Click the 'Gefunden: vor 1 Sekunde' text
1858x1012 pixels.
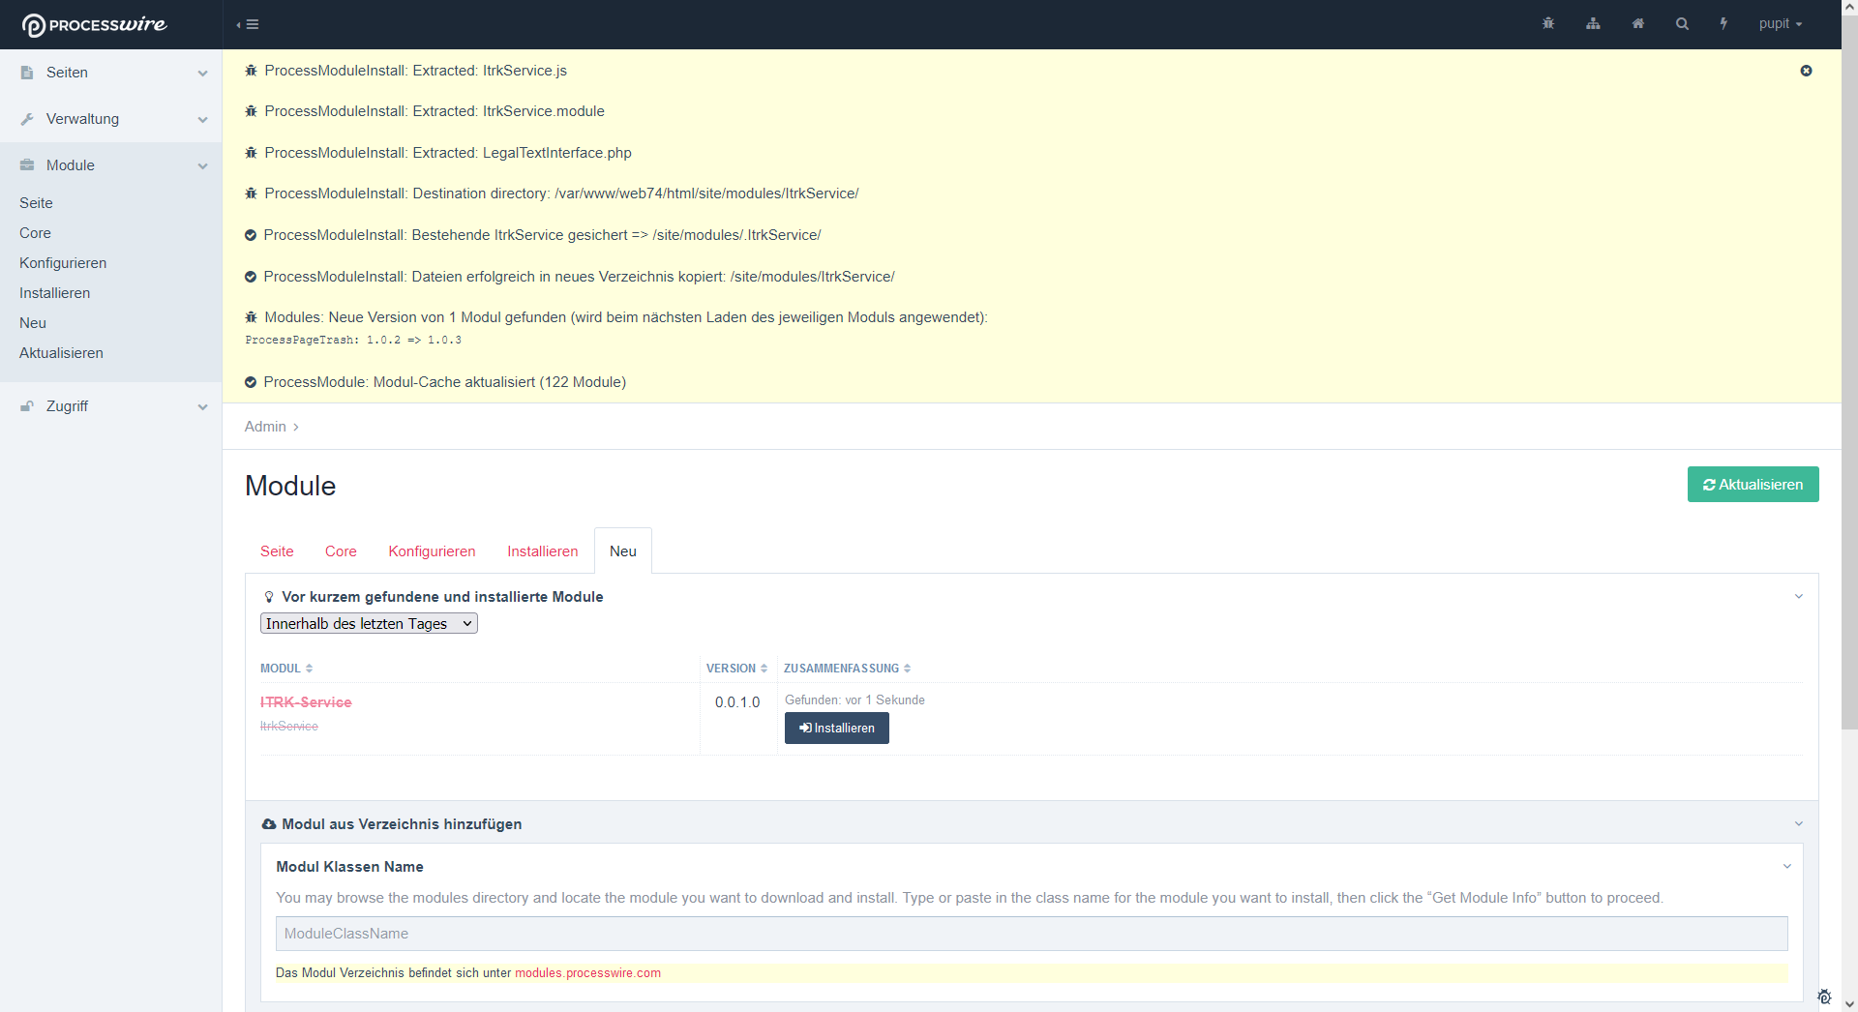[x=854, y=700]
